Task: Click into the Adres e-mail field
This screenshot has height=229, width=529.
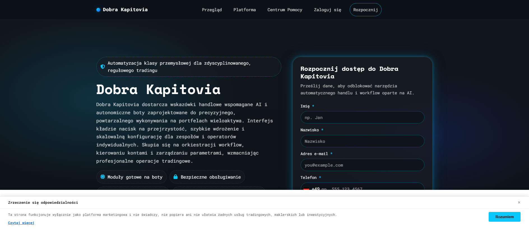Action: (x=362, y=165)
